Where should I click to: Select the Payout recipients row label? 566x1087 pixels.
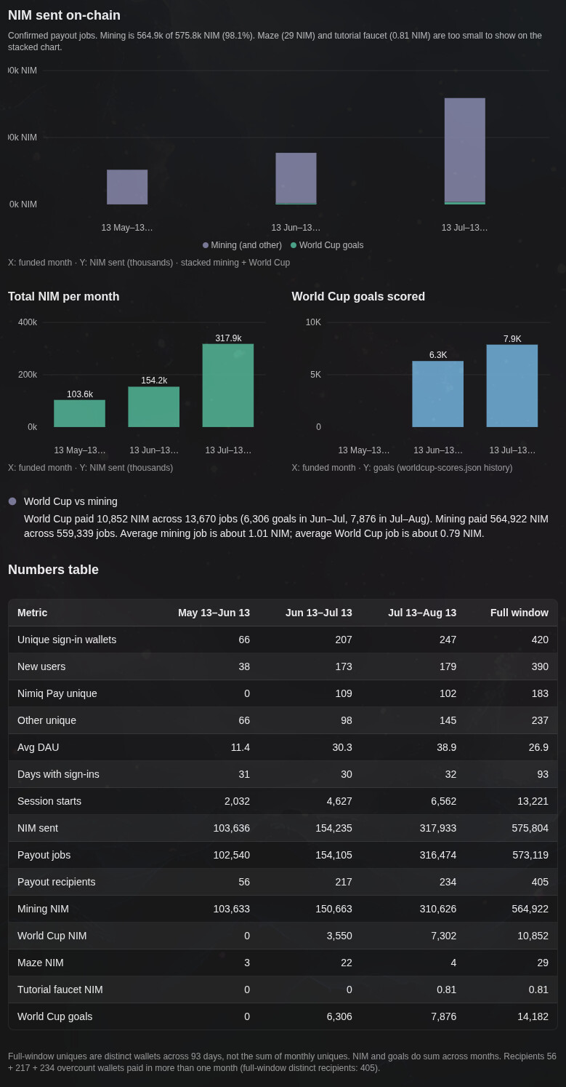tap(56, 882)
